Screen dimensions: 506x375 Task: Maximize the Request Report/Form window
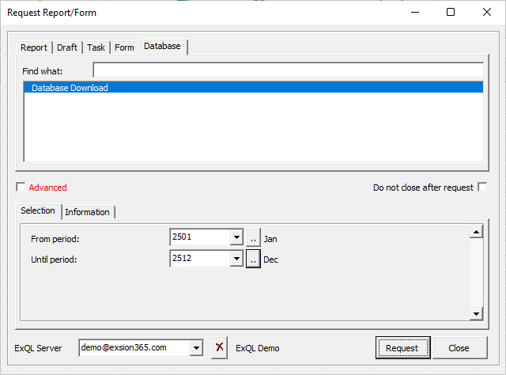point(451,13)
